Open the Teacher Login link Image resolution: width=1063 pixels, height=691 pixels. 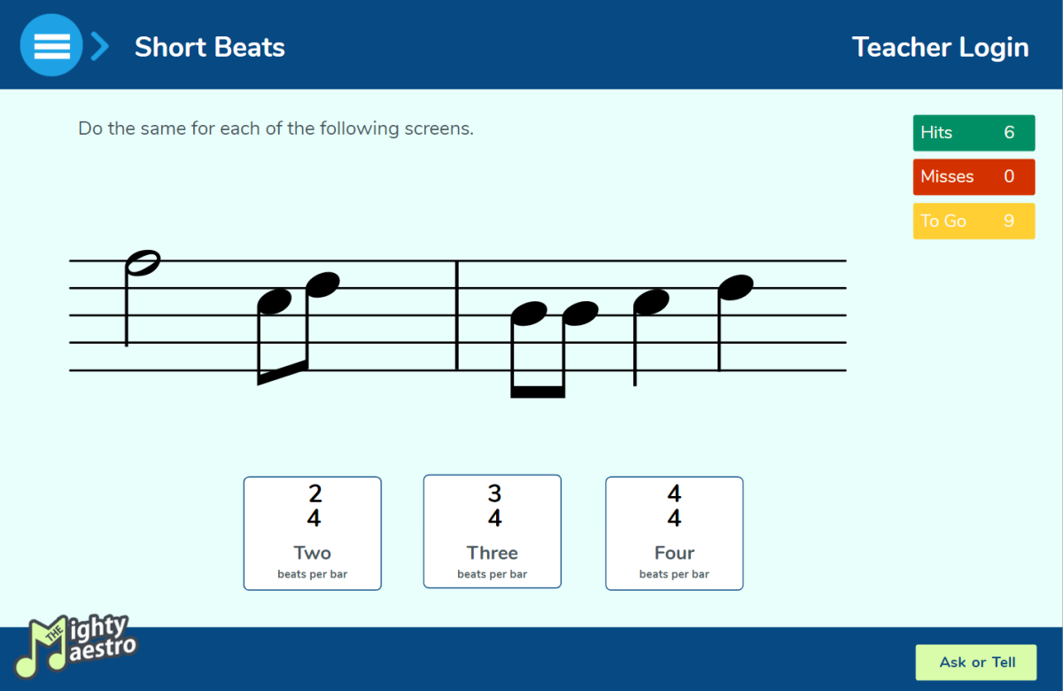point(940,47)
